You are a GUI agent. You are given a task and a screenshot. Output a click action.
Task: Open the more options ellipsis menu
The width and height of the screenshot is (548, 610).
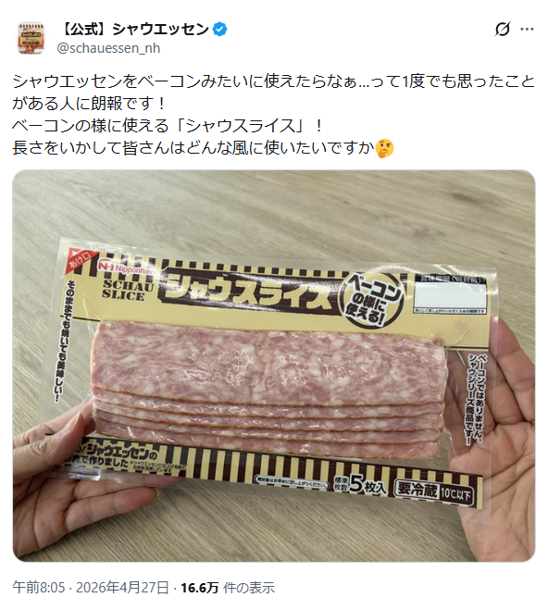pyautogui.click(x=527, y=30)
